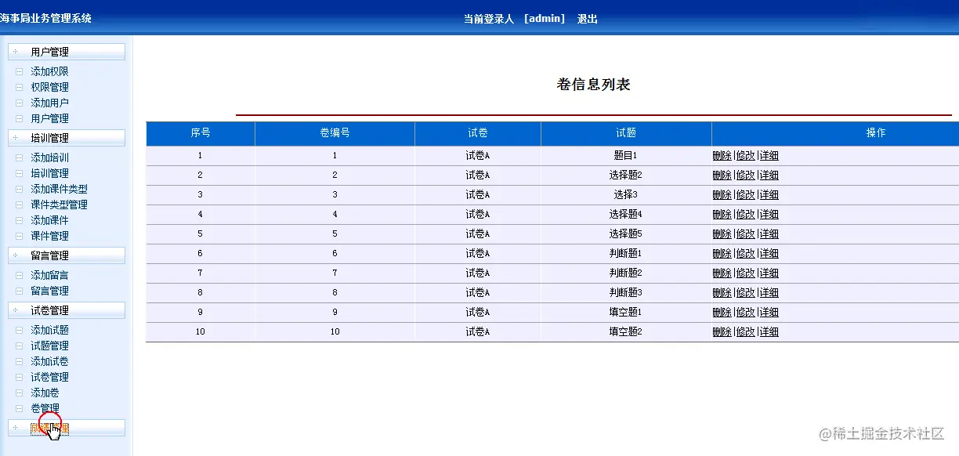The image size is (959, 456).
Task: Click the minus icon beside 添加权限
Action: click(17, 71)
